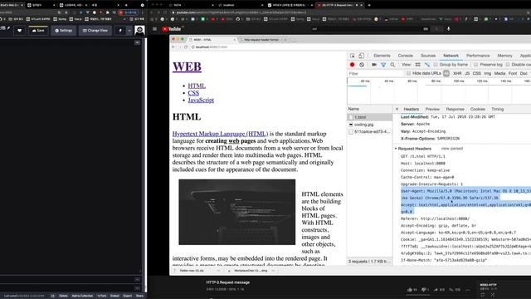This screenshot has width=531, height=299.
Task: Follow the Hypertext Markup Language (HTML) link
Action: click(x=220, y=134)
